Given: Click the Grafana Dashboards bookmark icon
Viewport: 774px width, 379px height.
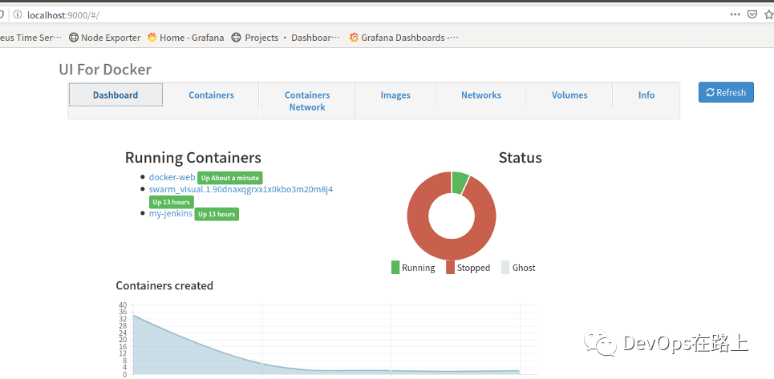Looking at the screenshot, I should 354,38.
